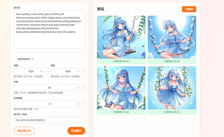Click the 种子值 seed input field

coord(50,120)
